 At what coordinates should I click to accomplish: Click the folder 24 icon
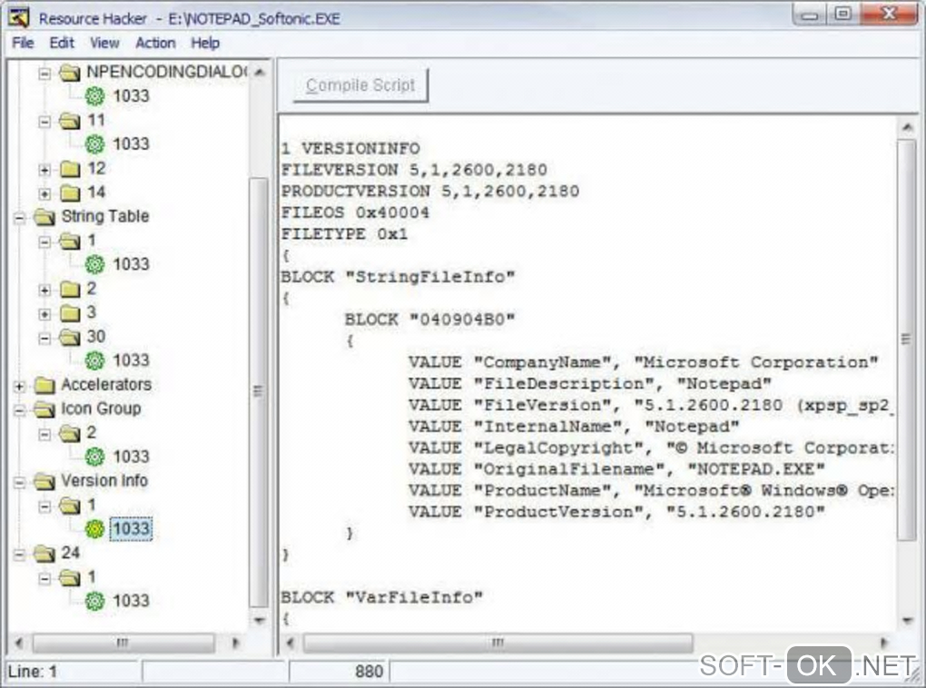coord(44,554)
